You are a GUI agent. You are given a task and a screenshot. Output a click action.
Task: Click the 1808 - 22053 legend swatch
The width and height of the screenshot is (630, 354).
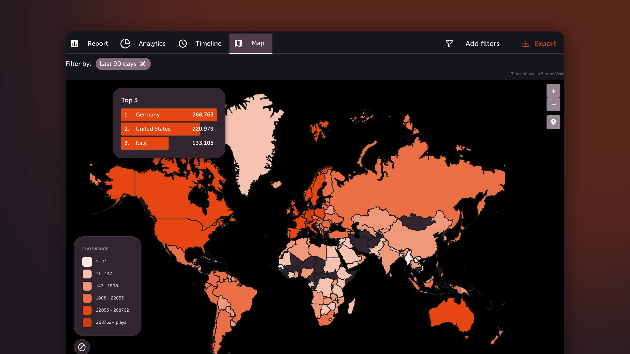tap(87, 298)
